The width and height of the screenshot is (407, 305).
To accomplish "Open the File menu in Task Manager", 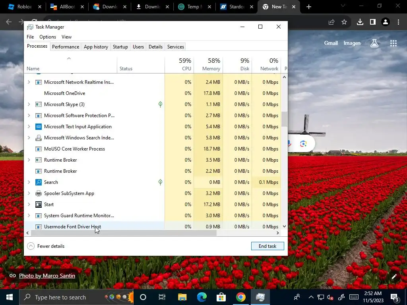I will coord(30,37).
